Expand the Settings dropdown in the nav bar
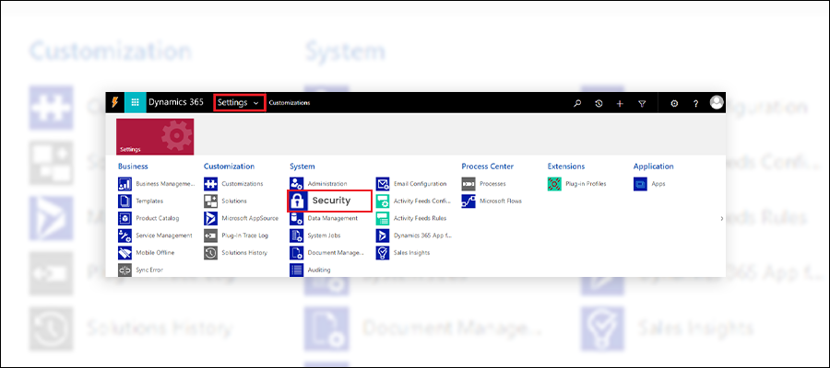 [239, 103]
